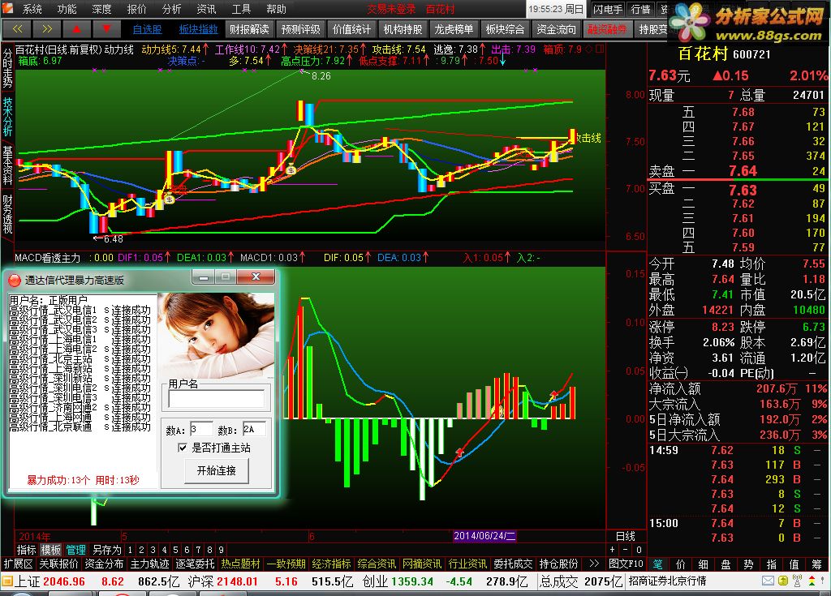The image size is (831, 596).
Task: Click the cyan down arrow after 7.50
Action: 502,61
